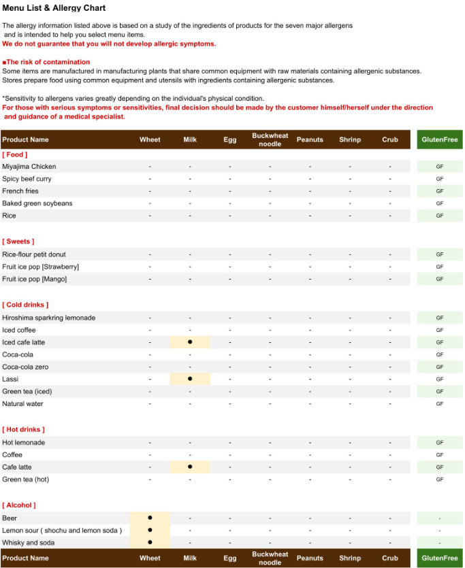Select the [ Hot drinks ] section heading
The width and height of the screenshot is (465, 568).
point(23,430)
